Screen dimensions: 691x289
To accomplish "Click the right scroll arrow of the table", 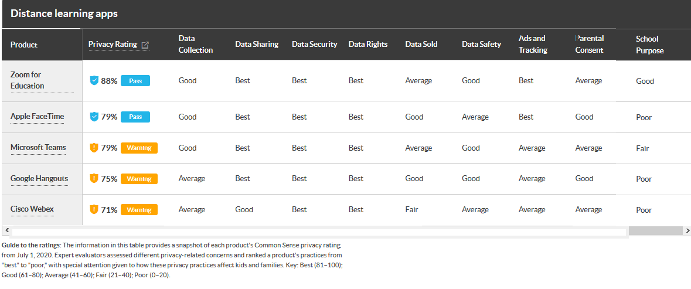I will [x=687, y=230].
